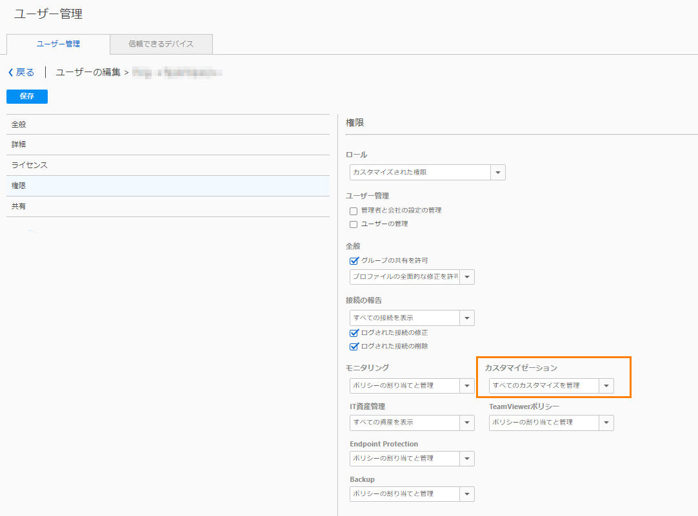Click the back chevron icon beside 戻る
Image resolution: width=698 pixels, height=516 pixels.
[x=11, y=72]
